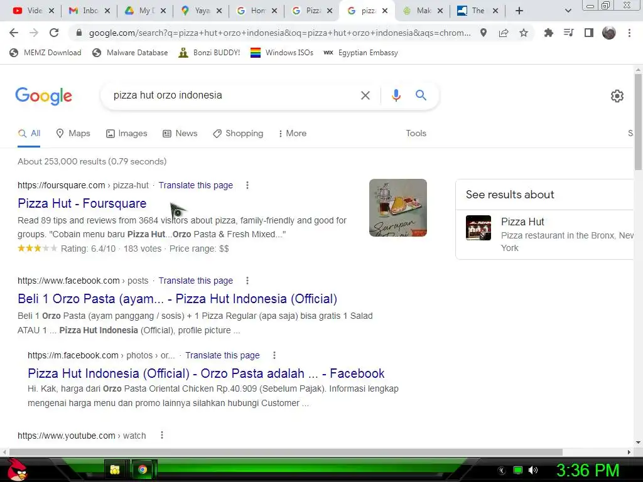The image size is (643, 482).
Task: Open the media control icon
Action: [x=568, y=33]
